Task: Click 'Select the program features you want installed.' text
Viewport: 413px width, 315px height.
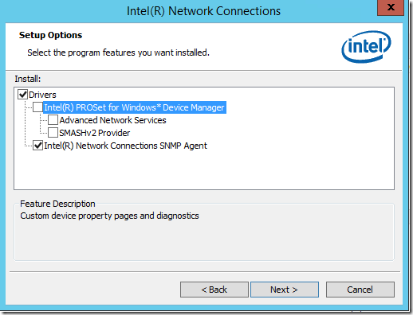Action: (x=118, y=52)
